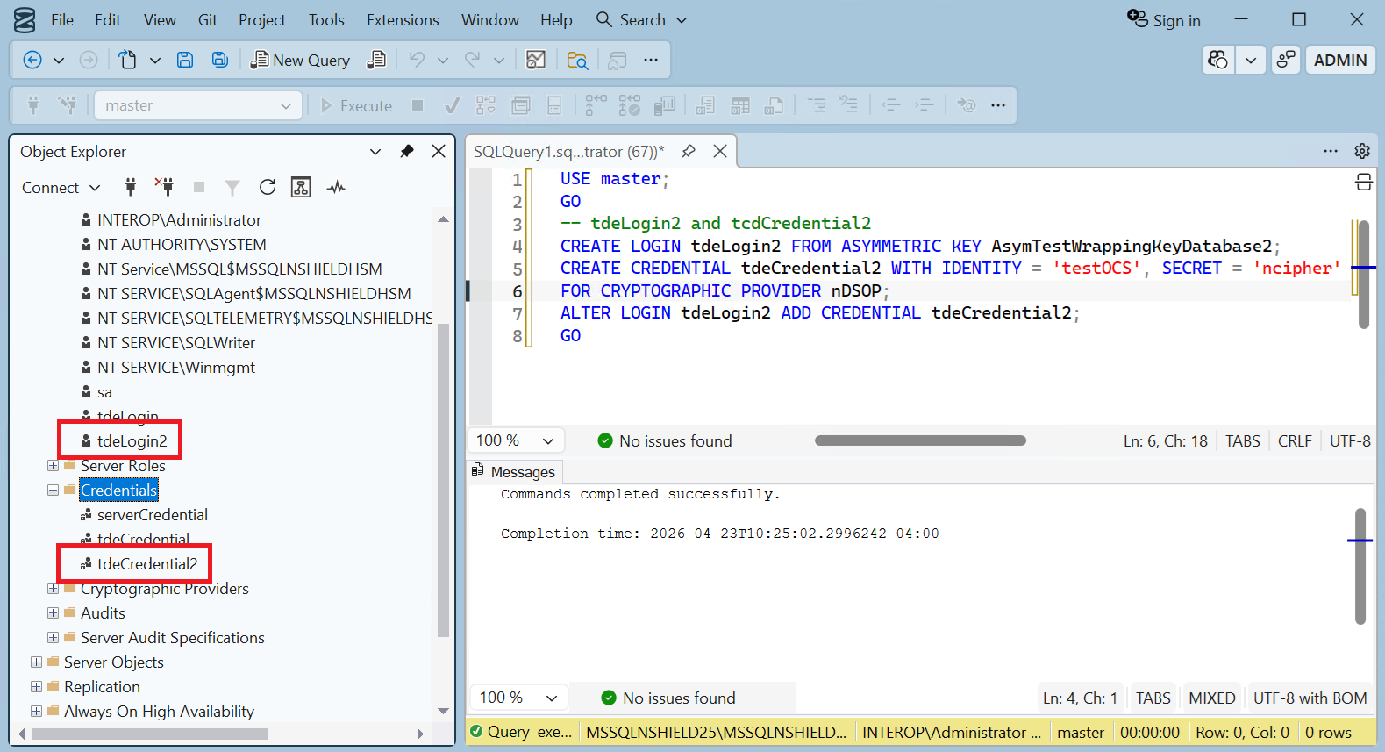The height and width of the screenshot is (752, 1385).
Task: Click the Cancel executing query stop icon
Action: pyautogui.click(x=418, y=105)
